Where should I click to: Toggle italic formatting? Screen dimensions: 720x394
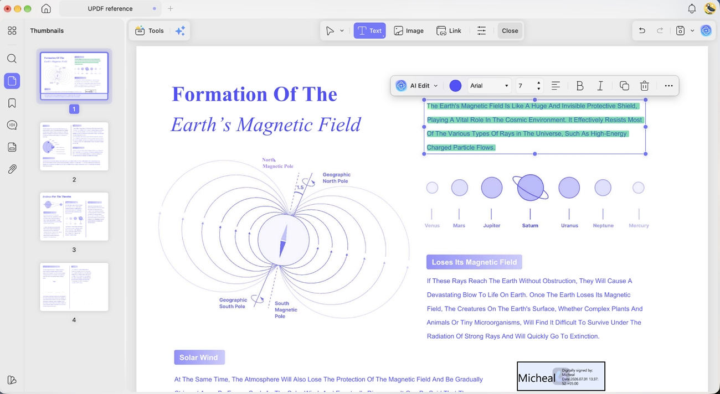tap(600, 86)
